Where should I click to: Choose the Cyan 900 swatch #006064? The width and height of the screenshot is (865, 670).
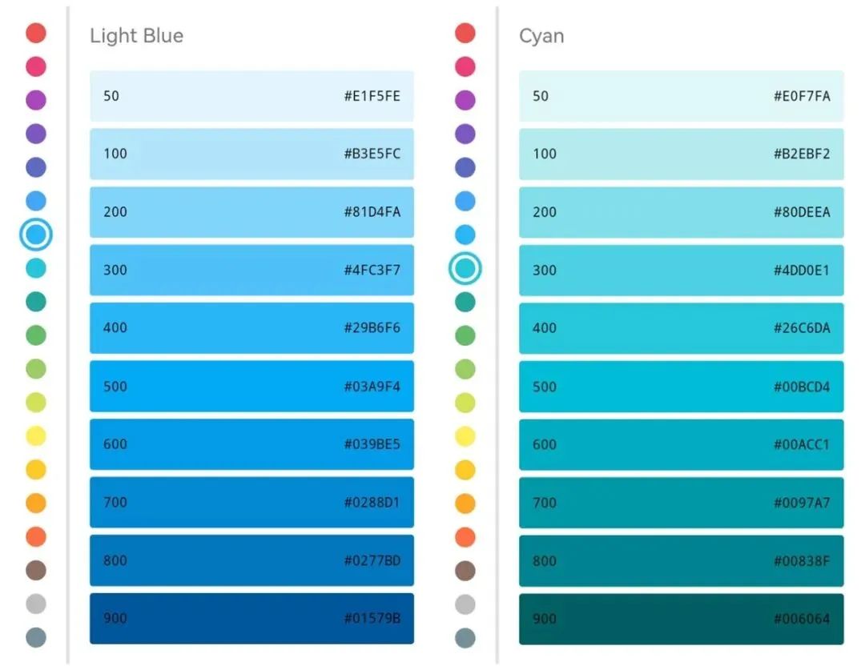click(x=681, y=619)
